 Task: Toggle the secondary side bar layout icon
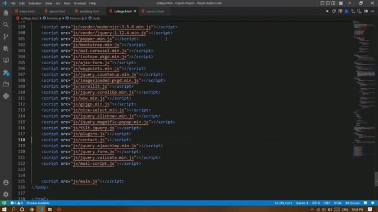333,3
